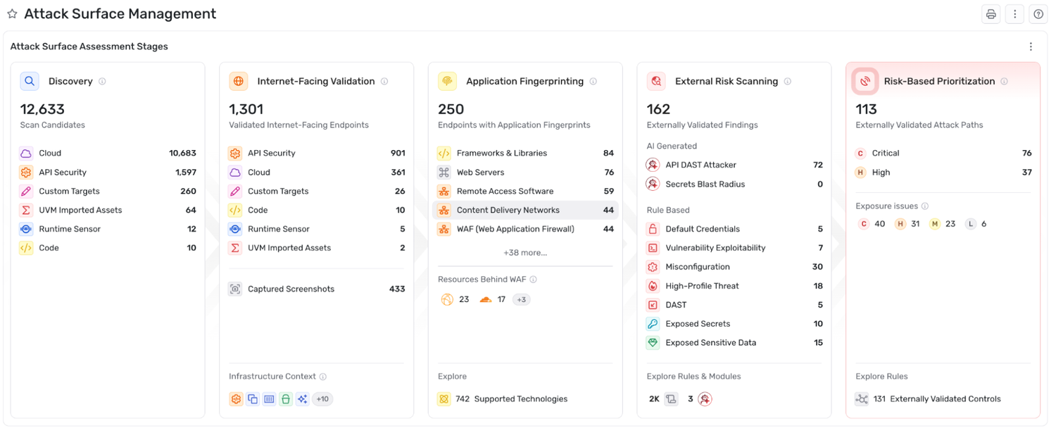Click the Internet-Facing Validation globe icon
The width and height of the screenshot is (1056, 431).
click(239, 81)
